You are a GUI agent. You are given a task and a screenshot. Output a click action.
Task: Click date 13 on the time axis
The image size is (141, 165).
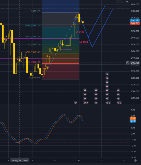(x=79, y=161)
